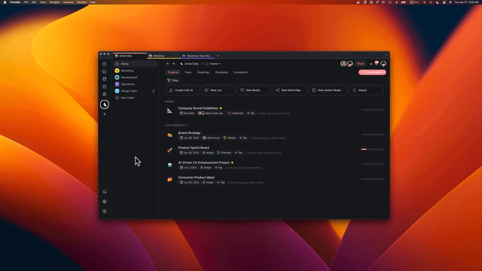Click the New Action Sheet button
This screenshot has height=271, width=482.
(x=328, y=90)
